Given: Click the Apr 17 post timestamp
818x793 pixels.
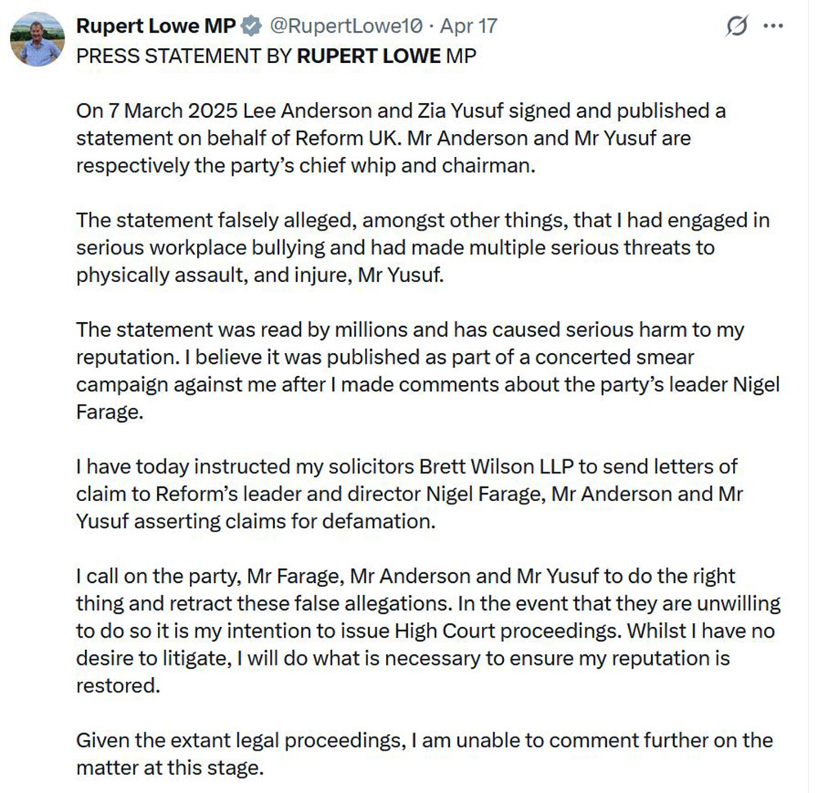Looking at the screenshot, I should (x=469, y=26).
